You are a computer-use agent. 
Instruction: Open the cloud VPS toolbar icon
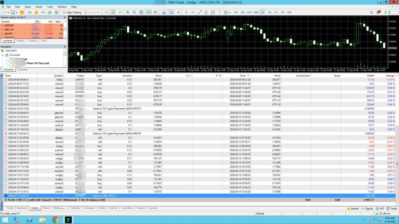(50, 12)
